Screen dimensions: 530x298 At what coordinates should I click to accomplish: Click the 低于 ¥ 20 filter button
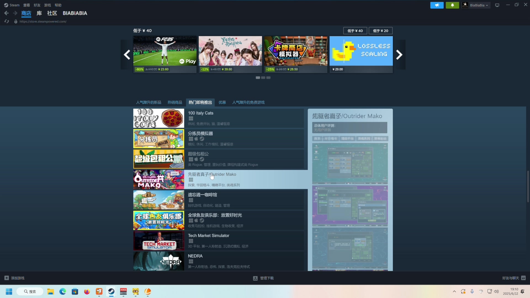coord(381,31)
